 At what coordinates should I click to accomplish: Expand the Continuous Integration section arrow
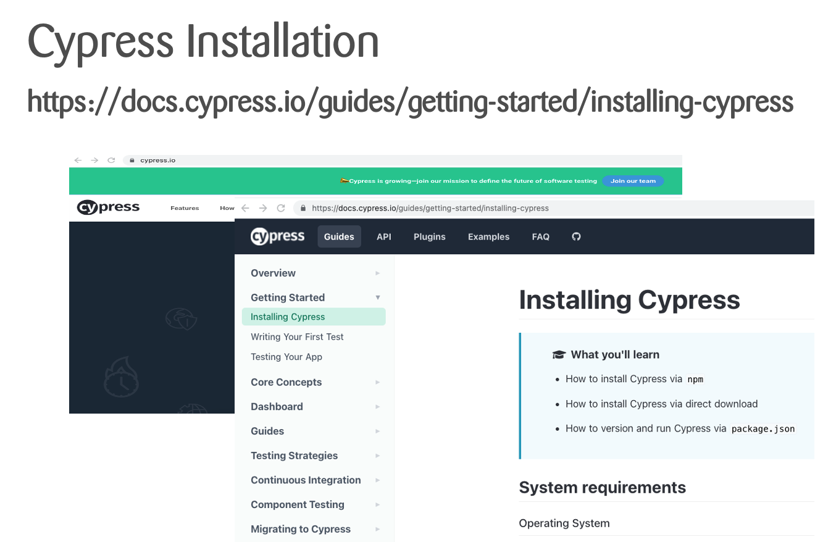tap(378, 480)
